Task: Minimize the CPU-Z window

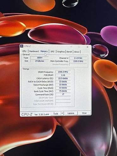Action: (x=71, y=47)
